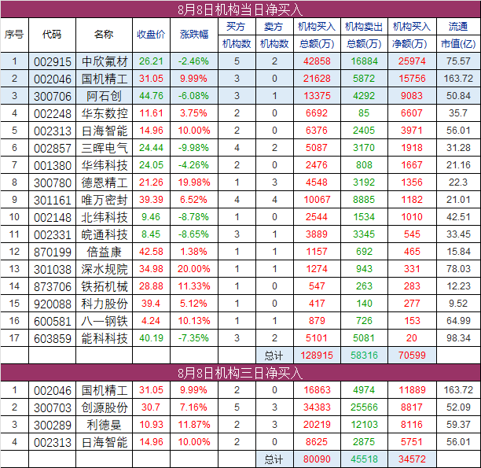Click 利德曼 name cell

pyautogui.click(x=105, y=425)
